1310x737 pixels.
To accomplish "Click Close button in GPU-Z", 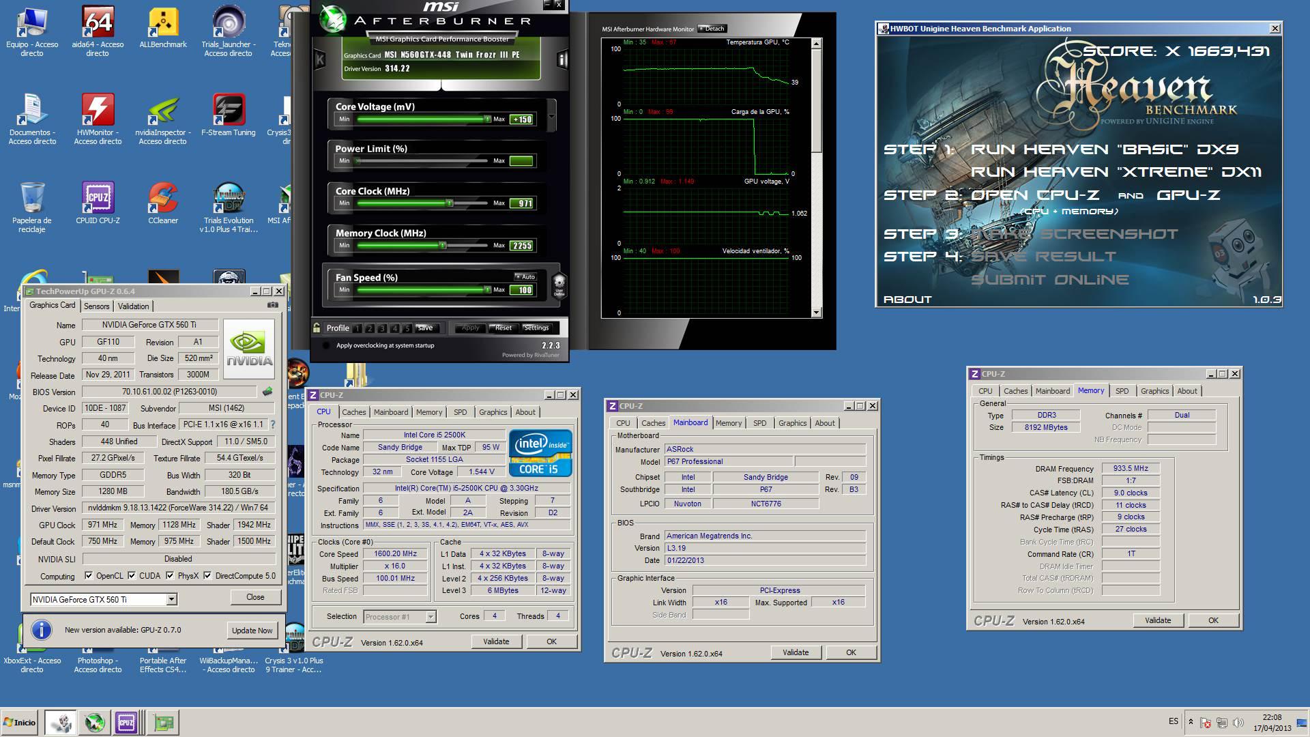I will 255,597.
